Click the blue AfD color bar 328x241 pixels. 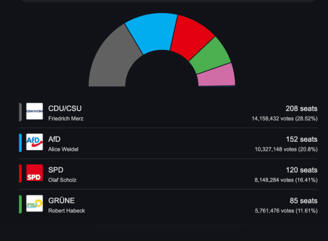click(x=21, y=143)
